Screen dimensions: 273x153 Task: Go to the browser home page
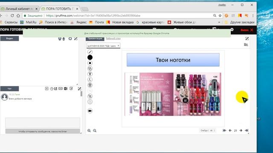point(18,16)
